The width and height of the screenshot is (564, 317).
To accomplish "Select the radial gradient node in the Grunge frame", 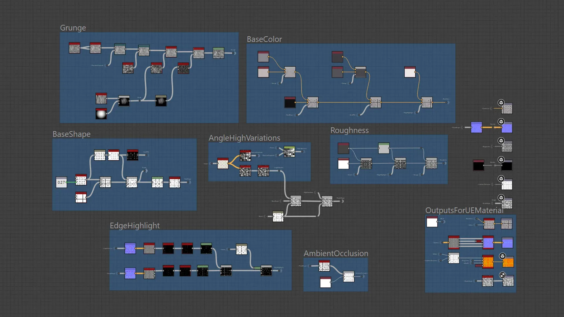I will (101, 114).
